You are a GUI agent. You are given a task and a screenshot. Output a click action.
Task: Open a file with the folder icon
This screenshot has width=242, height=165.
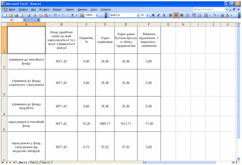pos(11,15)
